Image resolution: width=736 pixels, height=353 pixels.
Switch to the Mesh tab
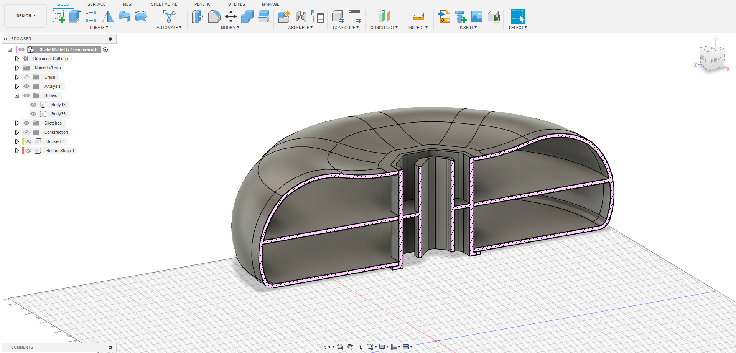point(128,4)
